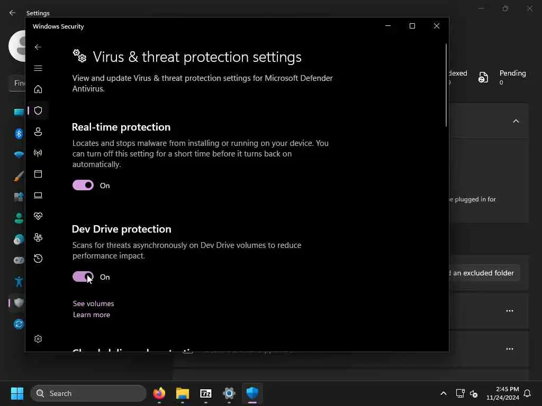Open the See volumes link
This screenshot has height=406, width=542.
(93, 303)
